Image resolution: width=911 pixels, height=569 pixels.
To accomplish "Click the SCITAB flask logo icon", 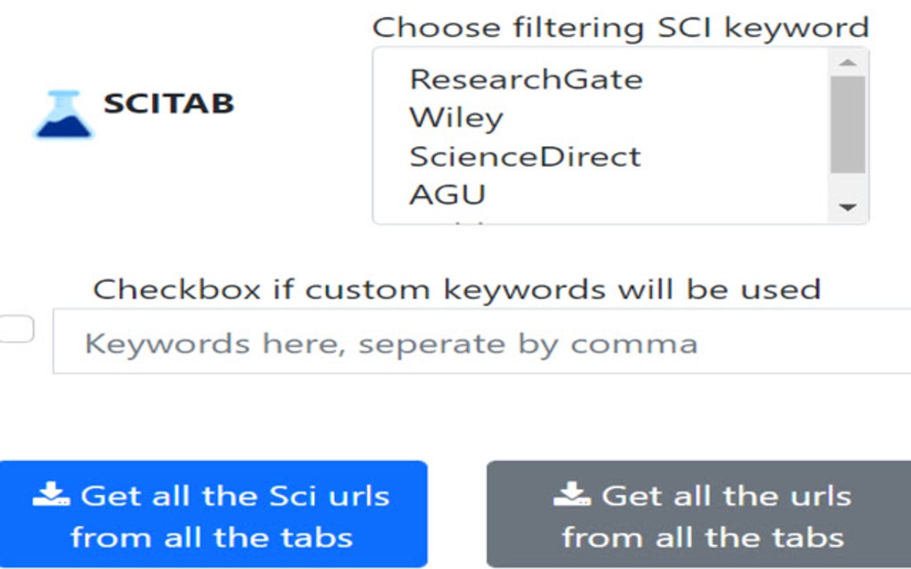I will (x=63, y=107).
